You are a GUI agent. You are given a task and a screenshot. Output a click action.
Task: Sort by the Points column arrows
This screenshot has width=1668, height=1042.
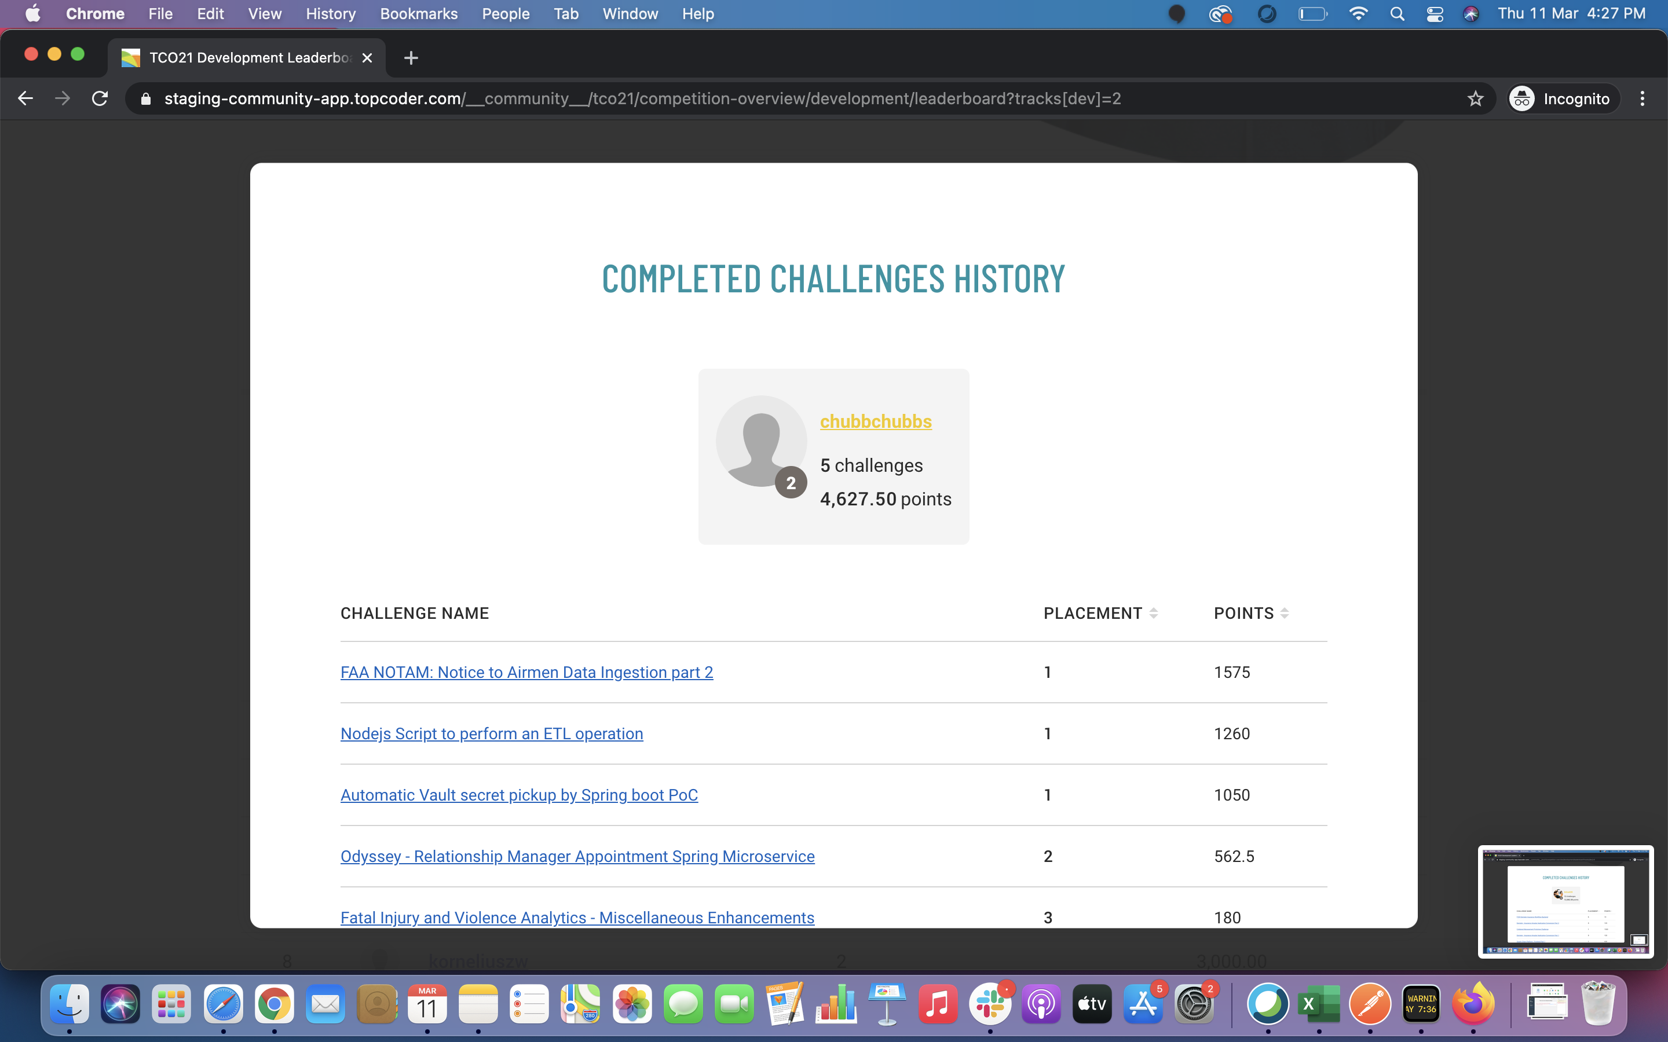click(1284, 614)
